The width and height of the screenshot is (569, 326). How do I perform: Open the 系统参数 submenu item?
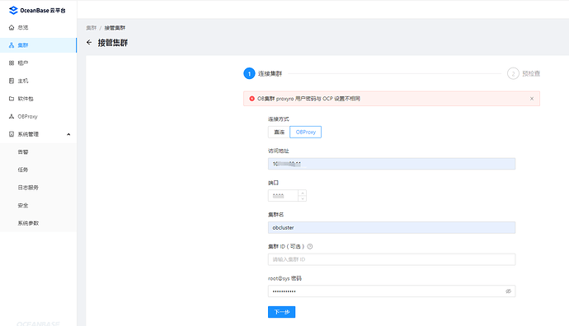[x=28, y=223]
